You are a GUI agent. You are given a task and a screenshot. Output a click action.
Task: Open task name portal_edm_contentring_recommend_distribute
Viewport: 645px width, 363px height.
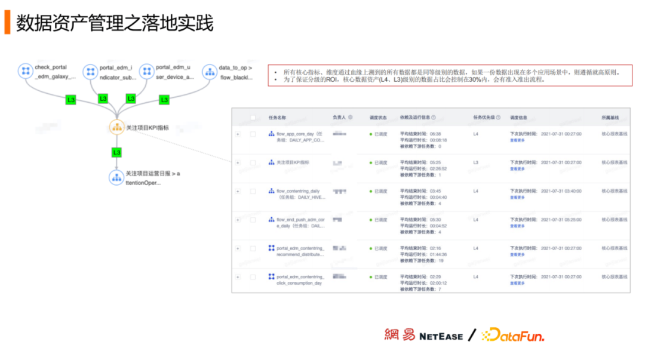coord(300,251)
